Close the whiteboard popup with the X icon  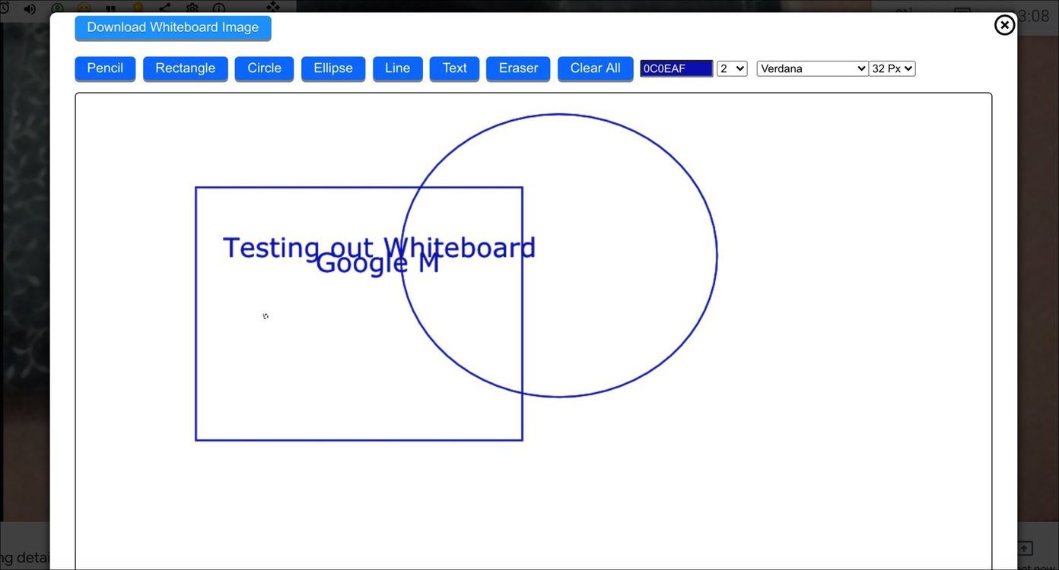[1004, 25]
